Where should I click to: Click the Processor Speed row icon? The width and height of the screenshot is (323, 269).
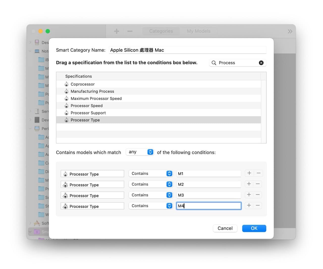pyautogui.click(x=66, y=105)
